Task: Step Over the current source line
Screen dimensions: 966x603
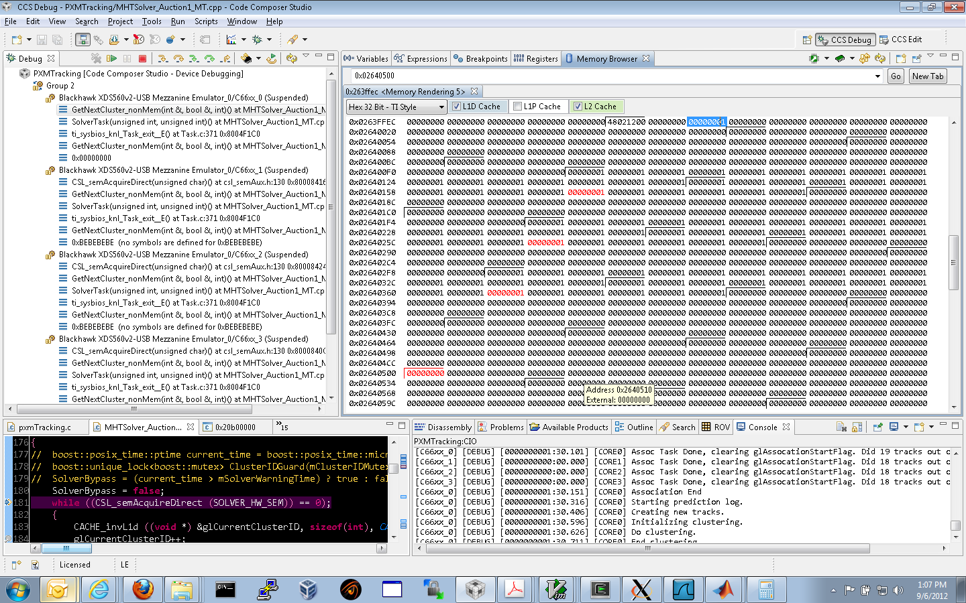Action: point(178,59)
